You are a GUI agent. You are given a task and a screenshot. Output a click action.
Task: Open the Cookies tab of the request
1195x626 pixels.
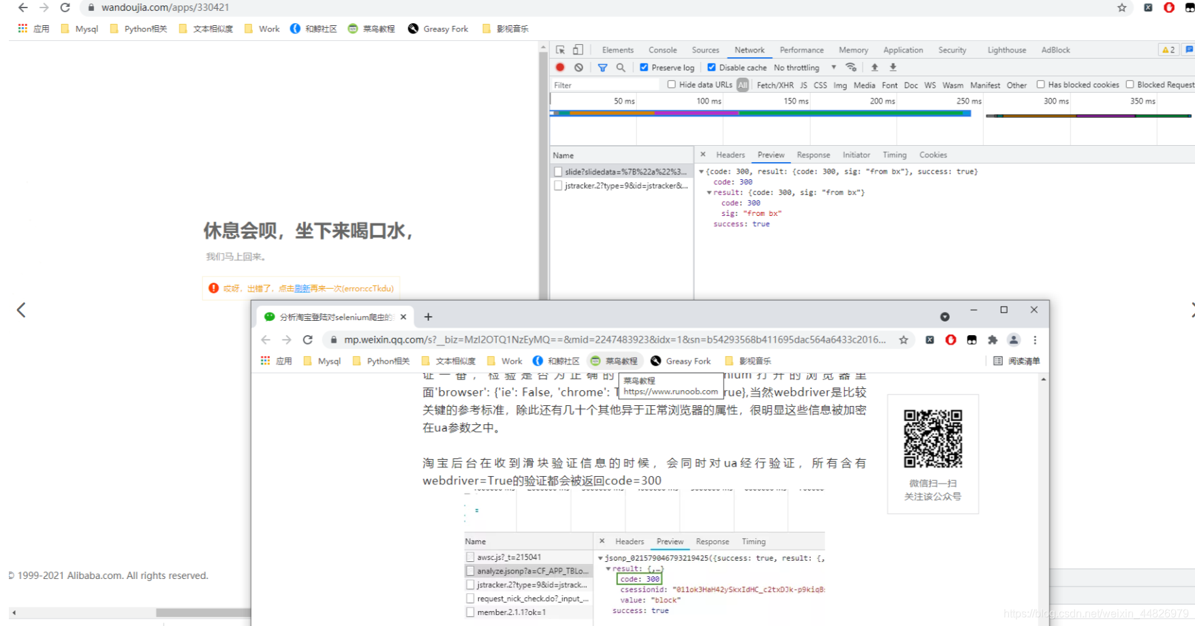(933, 155)
